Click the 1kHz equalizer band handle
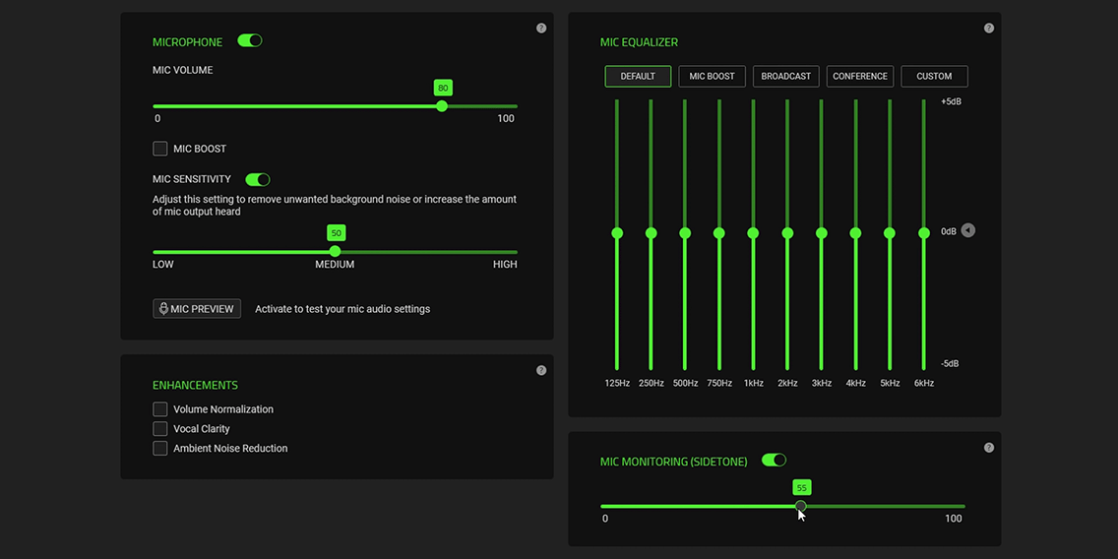 click(753, 233)
